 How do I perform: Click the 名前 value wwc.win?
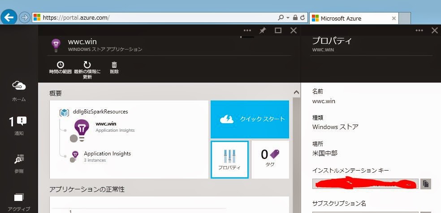[324, 101]
